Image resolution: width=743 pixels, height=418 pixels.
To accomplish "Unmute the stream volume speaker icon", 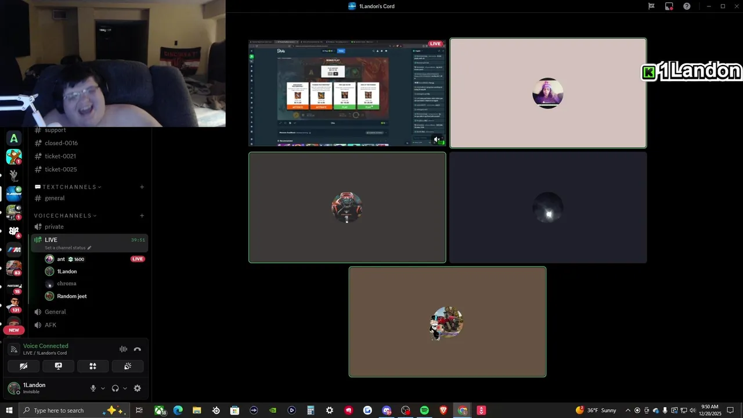I will (437, 139).
